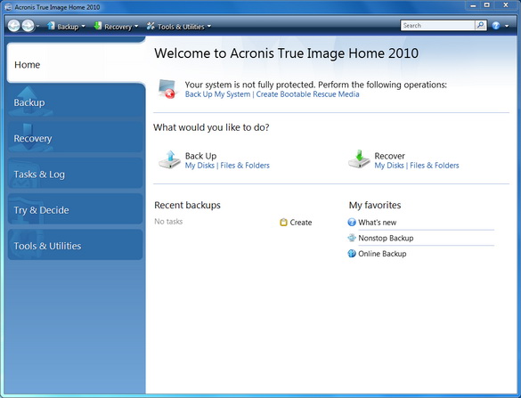Expand Tools & Utilities dropdown arrow
Image resolution: width=521 pixels, height=398 pixels.
209,26
